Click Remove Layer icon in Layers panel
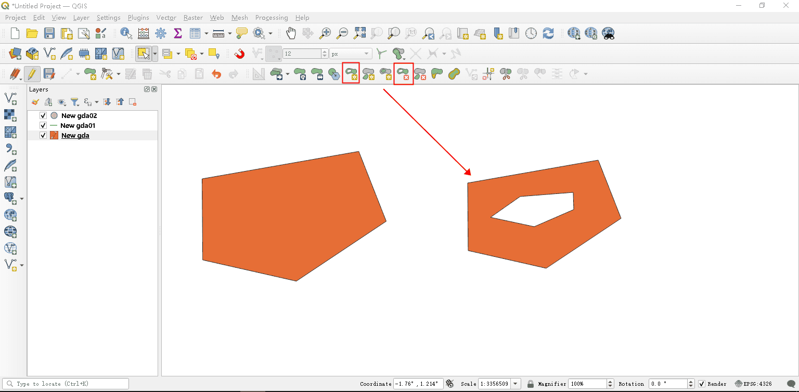 [133, 102]
